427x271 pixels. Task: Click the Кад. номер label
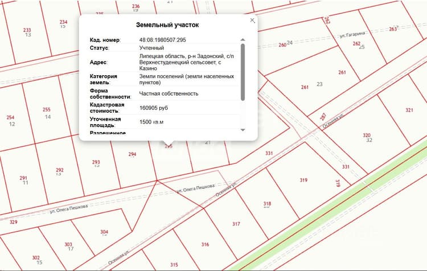click(x=105, y=40)
